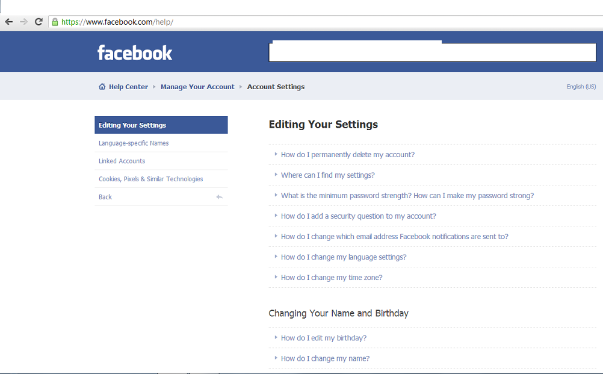
Task: Change language via English (US) link
Action: coord(581,87)
